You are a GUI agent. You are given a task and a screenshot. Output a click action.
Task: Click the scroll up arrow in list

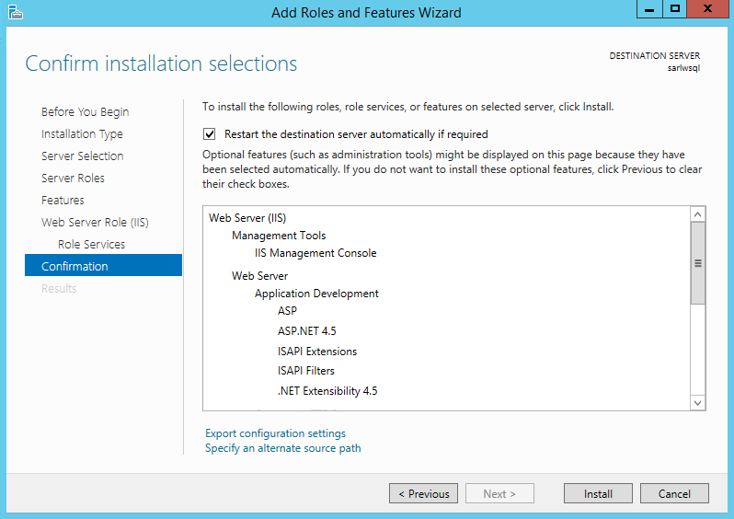point(697,214)
